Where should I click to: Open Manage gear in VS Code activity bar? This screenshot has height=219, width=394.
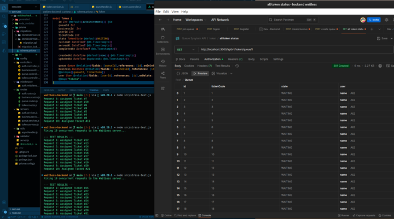pyautogui.click(x=5, y=212)
